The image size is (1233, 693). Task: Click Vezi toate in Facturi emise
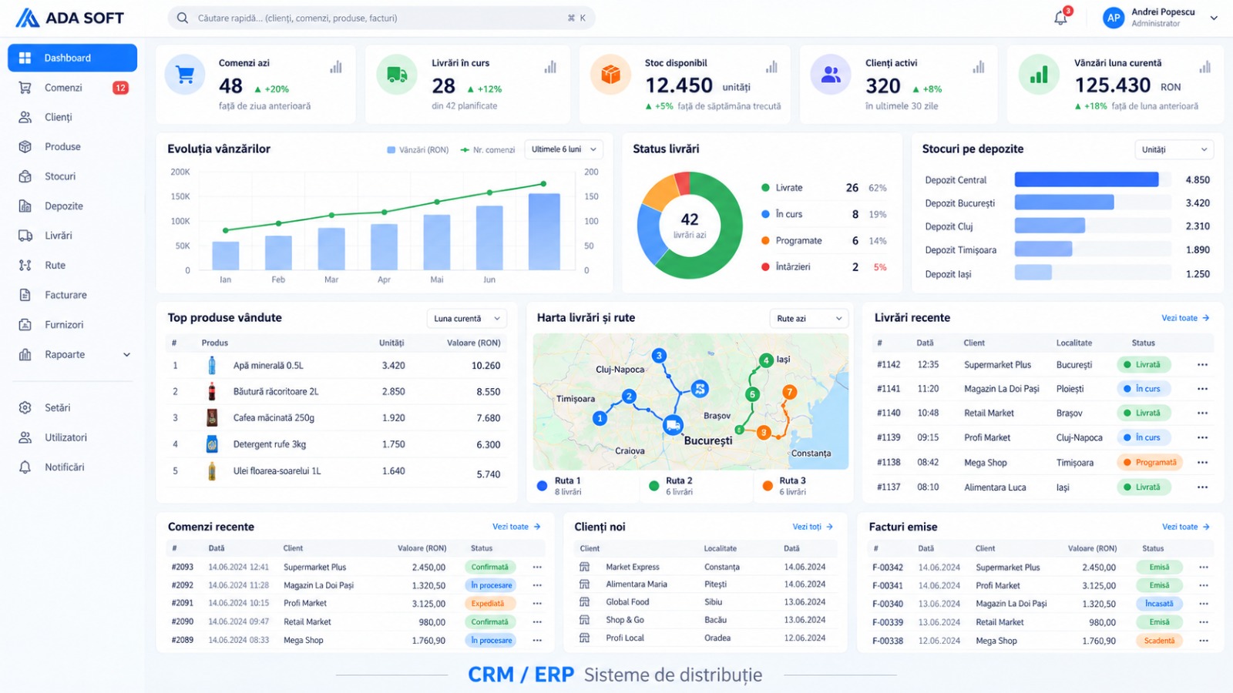[x=1186, y=527]
